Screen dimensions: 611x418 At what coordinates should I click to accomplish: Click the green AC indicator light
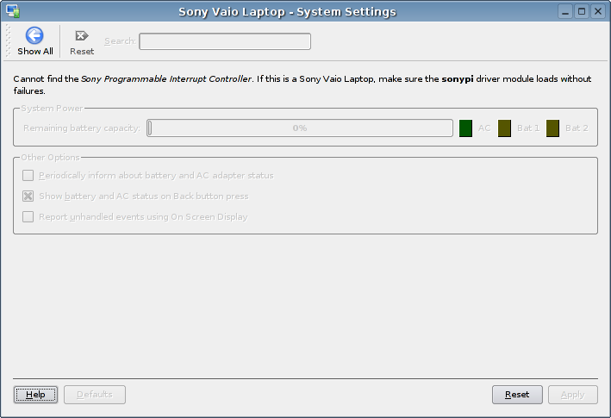(465, 128)
